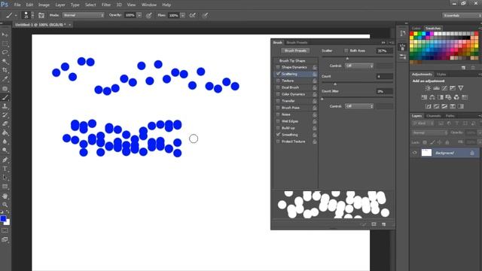The width and height of the screenshot is (482, 271).
Task: Enable the Dual Brush checkbox
Action: click(278, 87)
